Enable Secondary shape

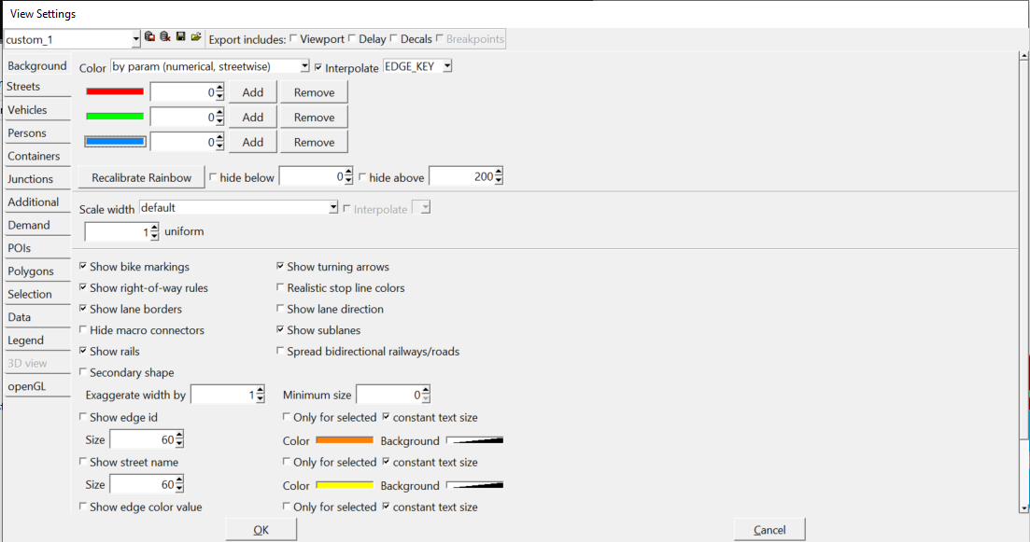point(83,371)
